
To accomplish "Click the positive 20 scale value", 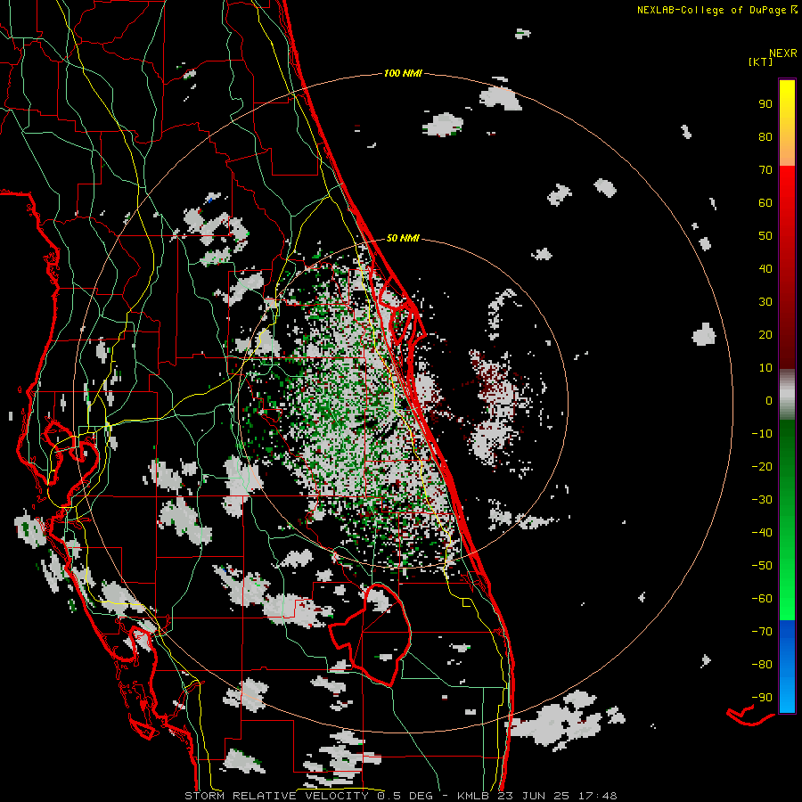I will [x=765, y=334].
